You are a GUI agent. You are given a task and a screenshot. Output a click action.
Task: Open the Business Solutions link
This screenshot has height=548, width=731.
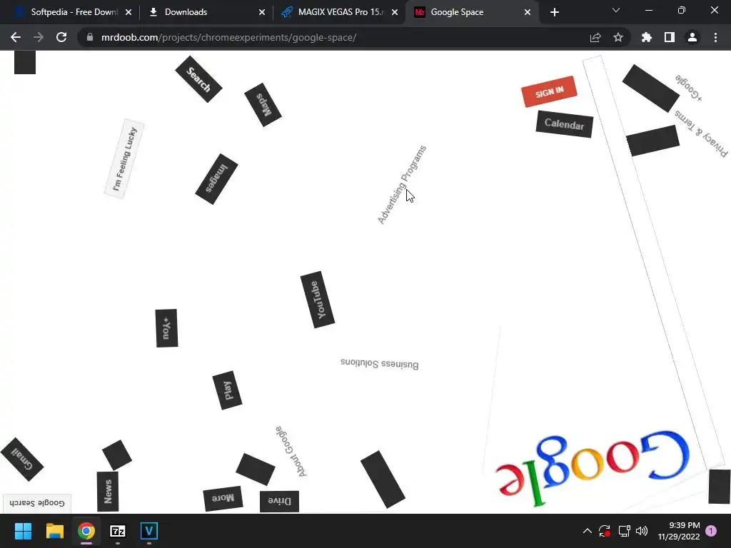tap(380, 363)
